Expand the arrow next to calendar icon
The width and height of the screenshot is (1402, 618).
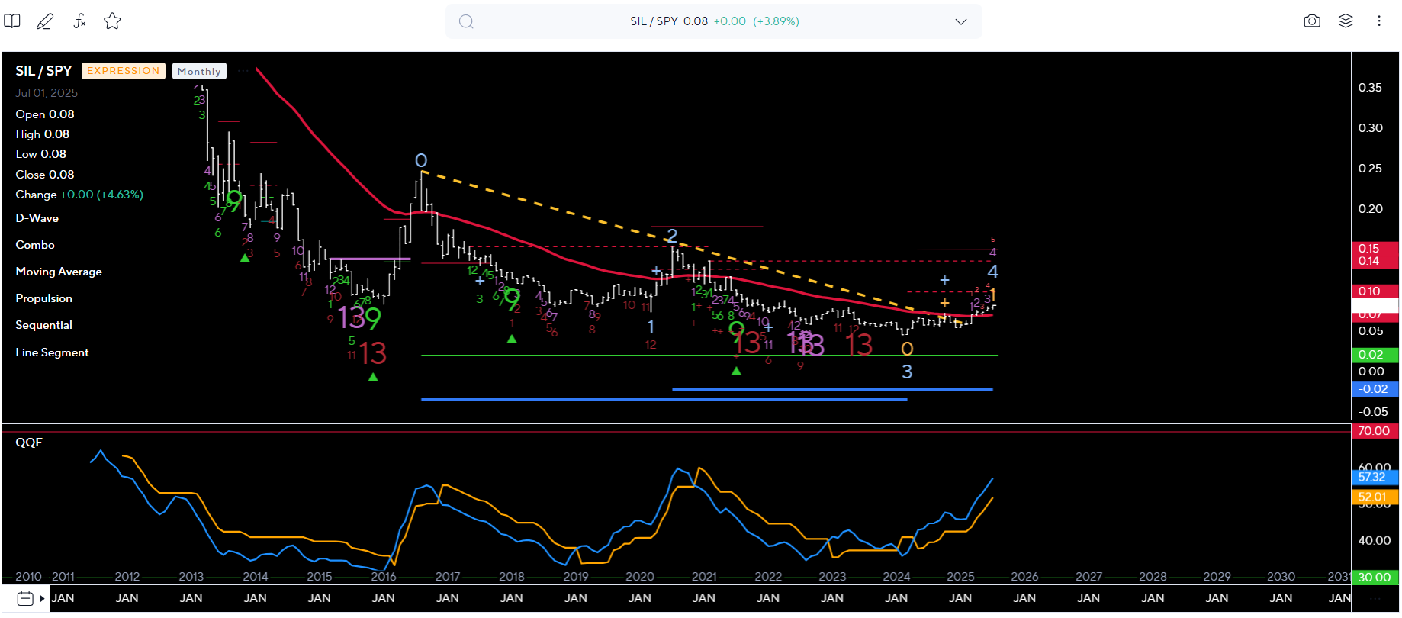(x=42, y=598)
